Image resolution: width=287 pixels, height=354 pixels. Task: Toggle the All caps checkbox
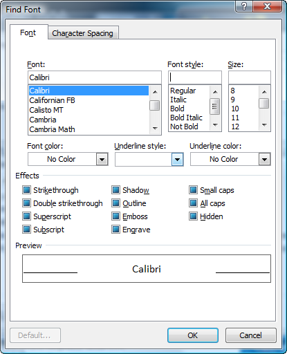193,203
